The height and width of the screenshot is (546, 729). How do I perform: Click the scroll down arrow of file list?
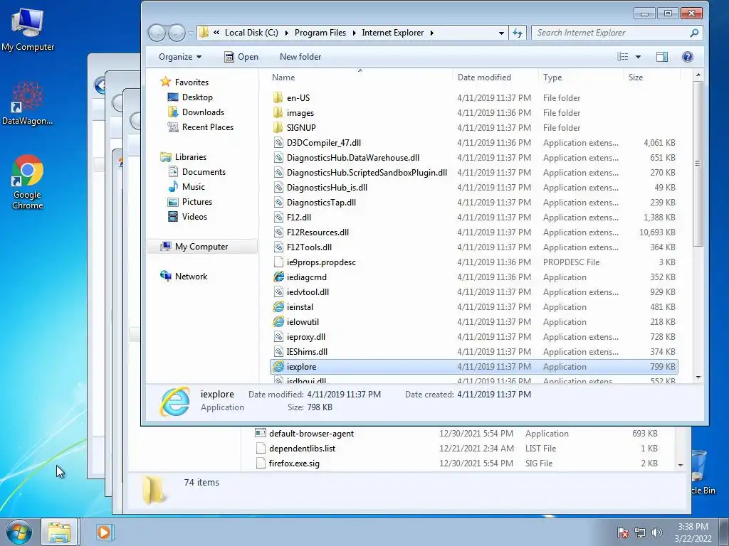698,378
